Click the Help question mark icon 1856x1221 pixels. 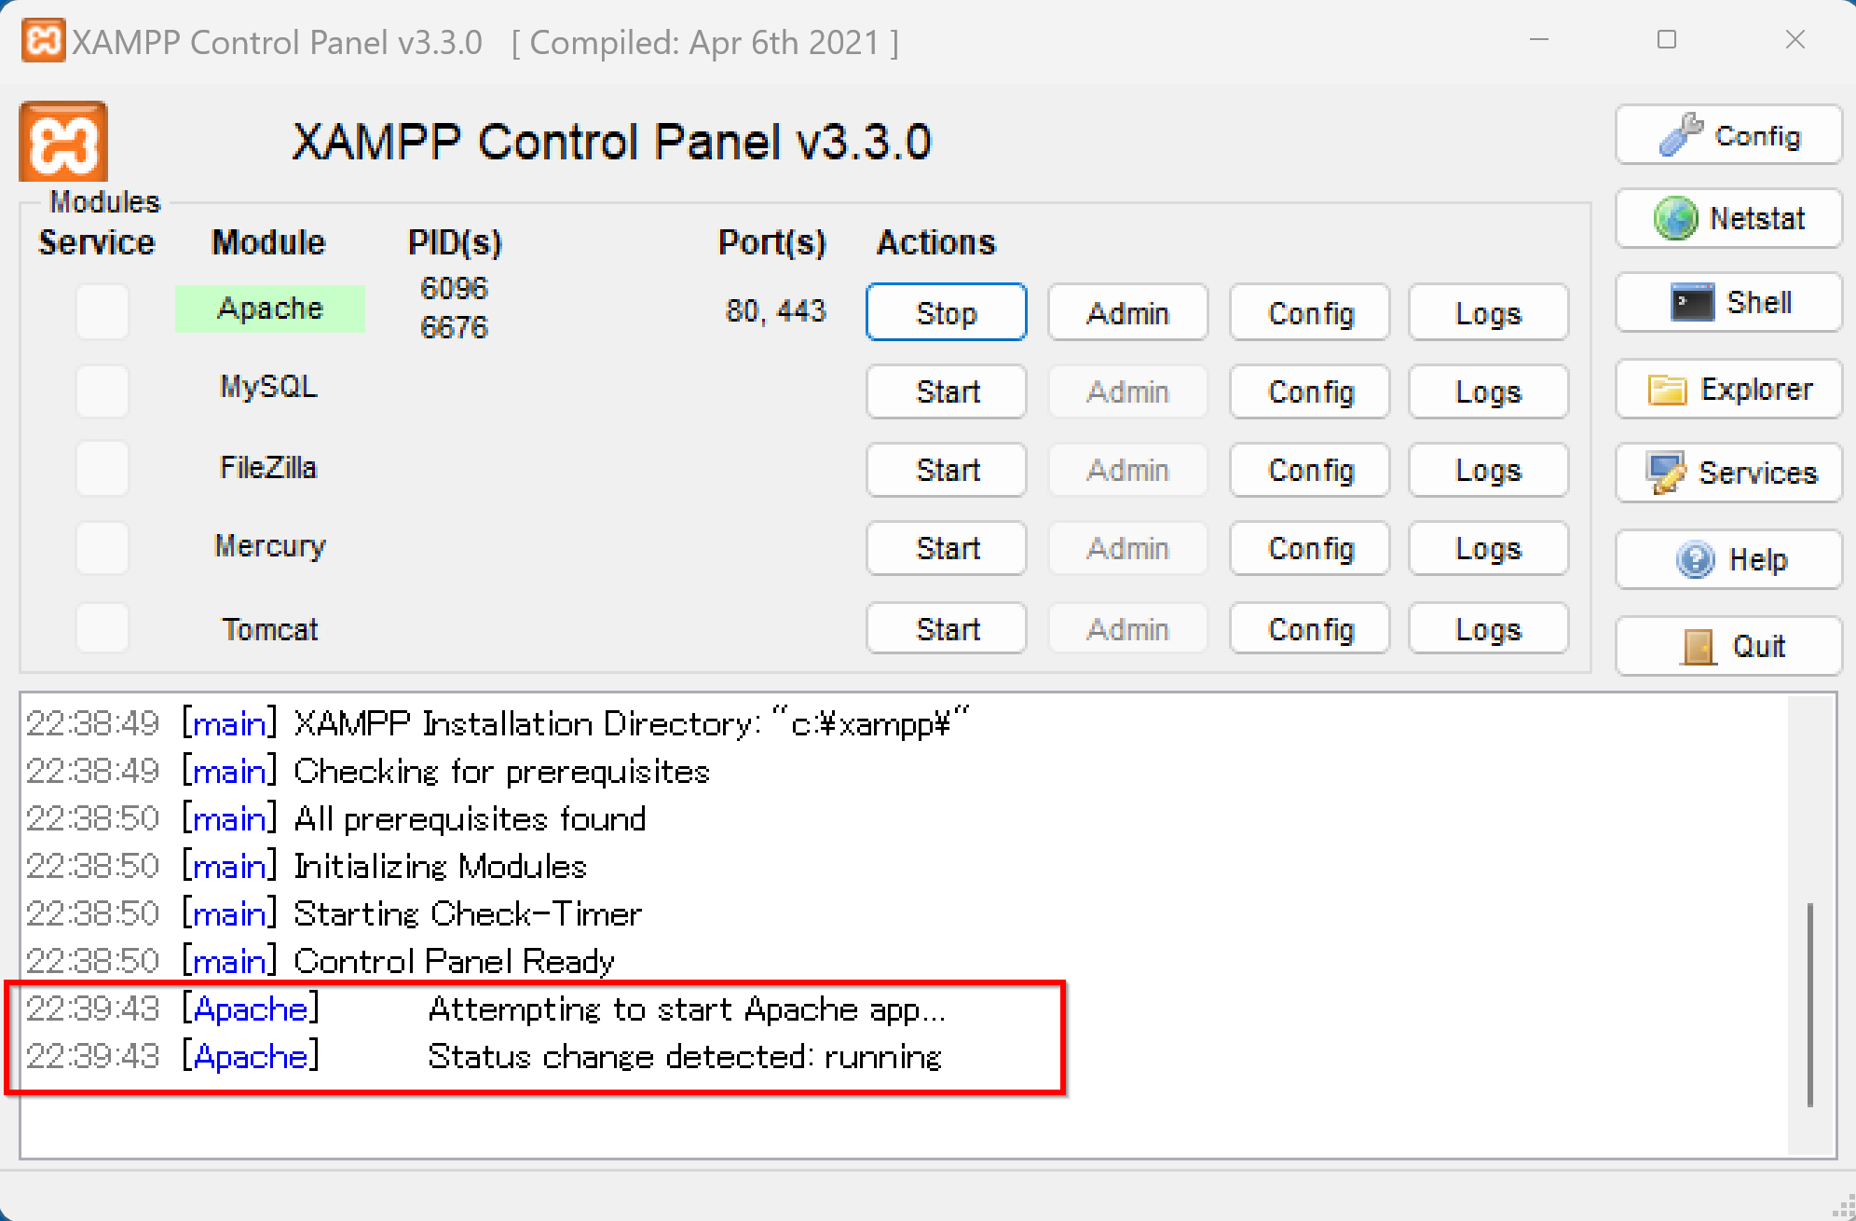click(x=1695, y=560)
